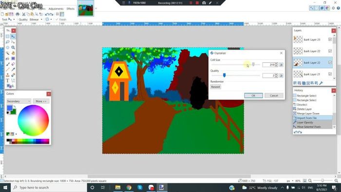Open the Settings gear icon
341x192 pixels.
[x=333, y=8]
